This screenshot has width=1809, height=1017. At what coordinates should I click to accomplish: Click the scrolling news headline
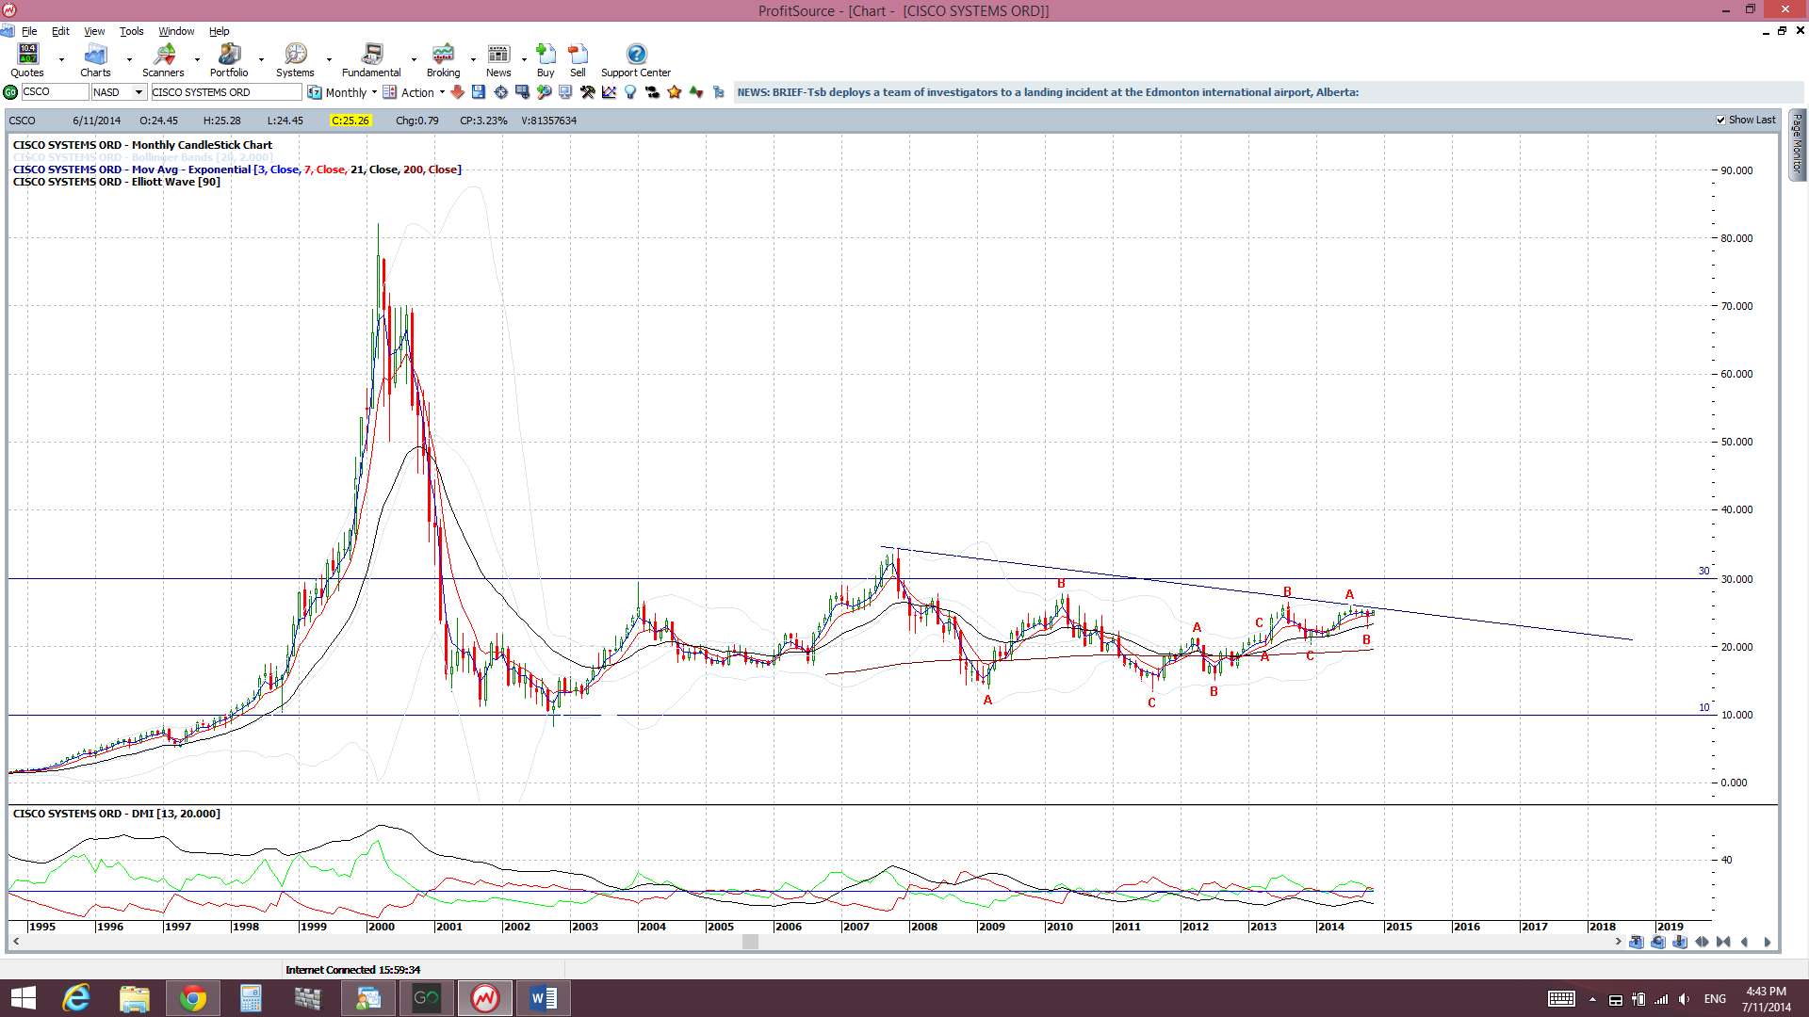(x=1048, y=92)
